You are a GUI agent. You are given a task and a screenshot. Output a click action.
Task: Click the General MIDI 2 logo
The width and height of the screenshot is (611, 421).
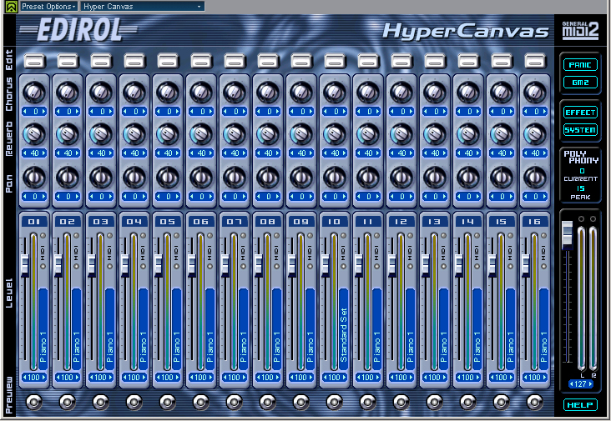click(x=580, y=30)
